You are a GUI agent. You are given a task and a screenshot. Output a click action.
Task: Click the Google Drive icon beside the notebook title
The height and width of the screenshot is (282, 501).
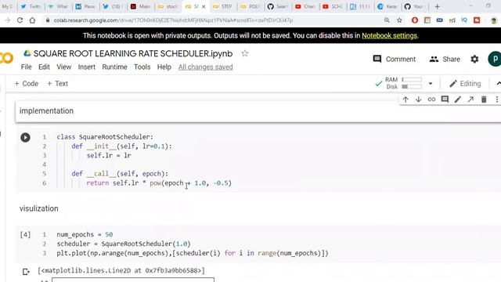(x=27, y=53)
